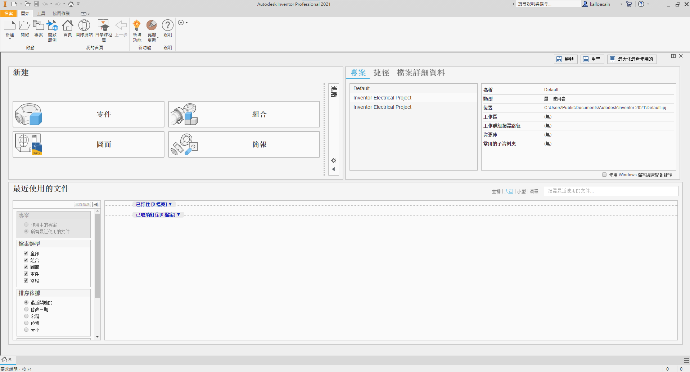Switch to the 工具 ribbon tab
Screen dimensions: 690x372
(x=41, y=14)
